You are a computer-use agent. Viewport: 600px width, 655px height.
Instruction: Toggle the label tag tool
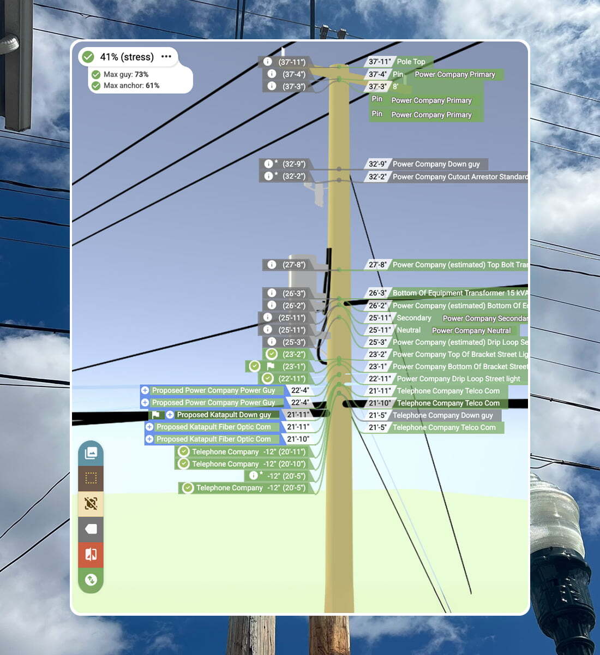pos(91,529)
